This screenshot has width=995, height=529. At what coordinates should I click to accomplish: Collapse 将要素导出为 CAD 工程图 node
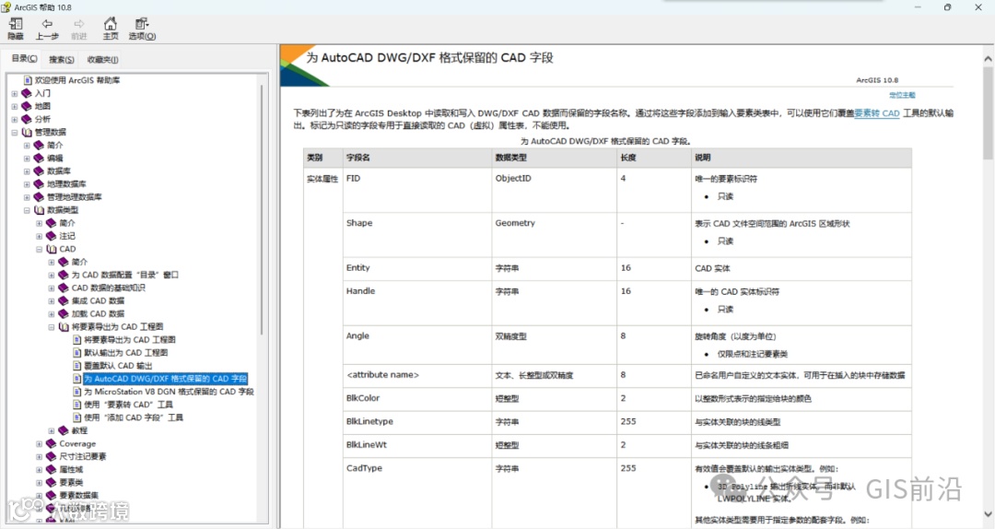(x=52, y=327)
